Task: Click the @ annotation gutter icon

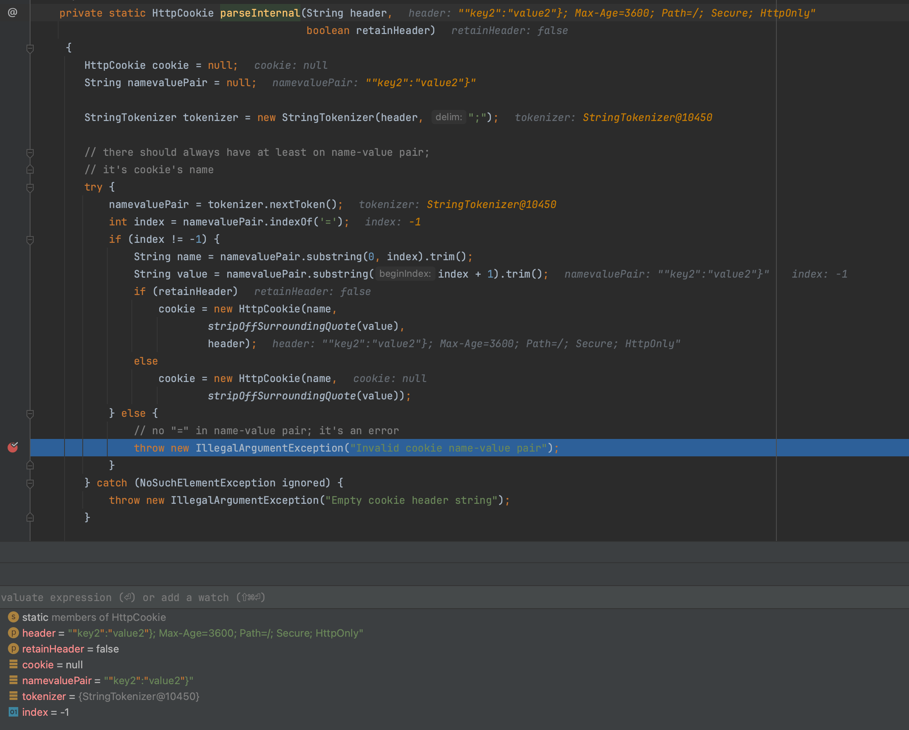Action: 12,13
